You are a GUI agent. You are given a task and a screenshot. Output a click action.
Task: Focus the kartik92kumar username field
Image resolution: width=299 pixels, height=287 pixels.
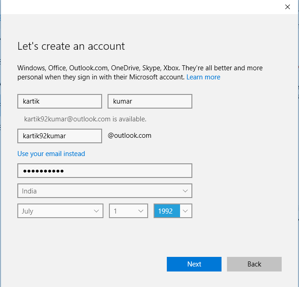pyautogui.click(x=59, y=136)
